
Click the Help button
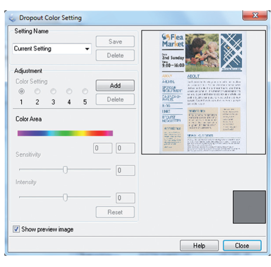click(199, 246)
